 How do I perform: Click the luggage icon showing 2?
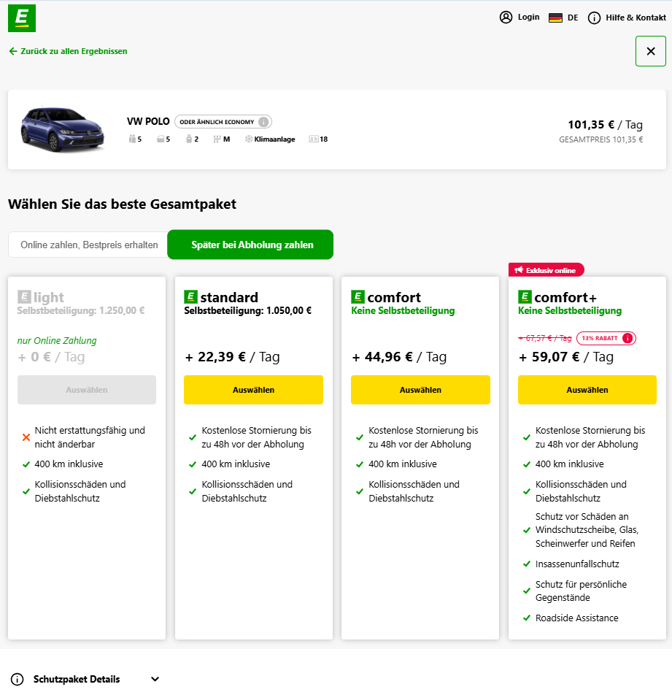[189, 139]
